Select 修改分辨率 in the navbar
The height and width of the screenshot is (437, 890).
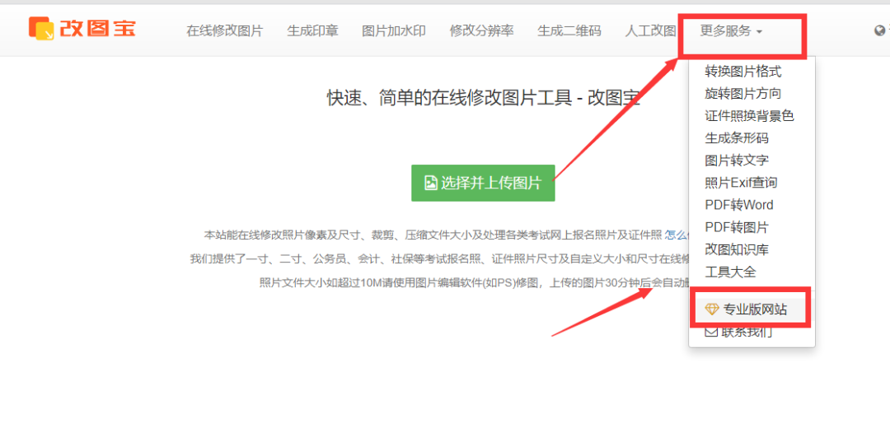pos(482,30)
